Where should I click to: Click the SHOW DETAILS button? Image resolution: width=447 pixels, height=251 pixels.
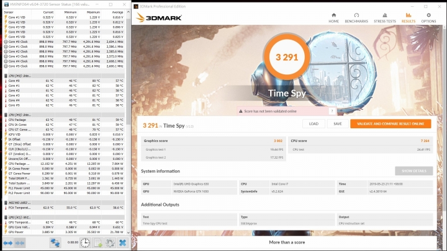(x=413, y=171)
